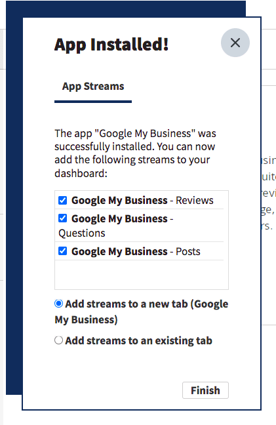Viewport: 276px width, 425px height.
Task: Click the Posts stream label text
Action: tap(188, 251)
